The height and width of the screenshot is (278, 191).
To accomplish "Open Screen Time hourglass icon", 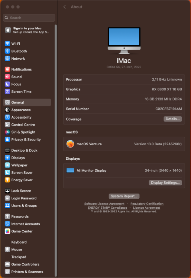I will [7, 92].
